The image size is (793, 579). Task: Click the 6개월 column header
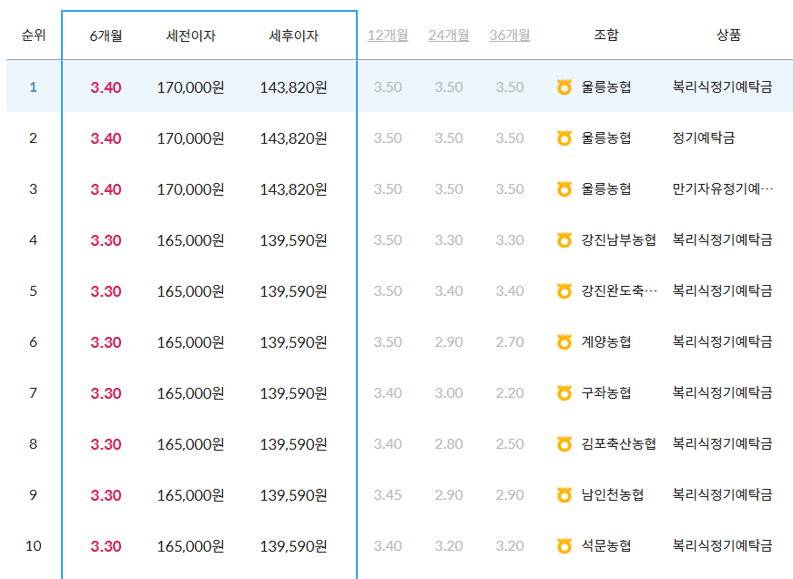pyautogui.click(x=106, y=36)
